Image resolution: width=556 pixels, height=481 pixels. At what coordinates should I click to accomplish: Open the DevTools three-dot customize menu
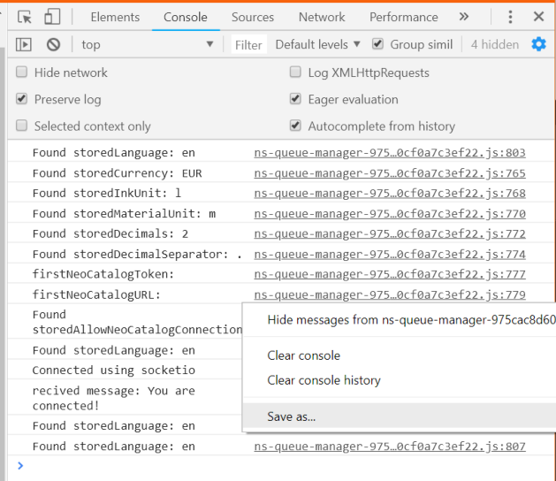[x=510, y=17]
